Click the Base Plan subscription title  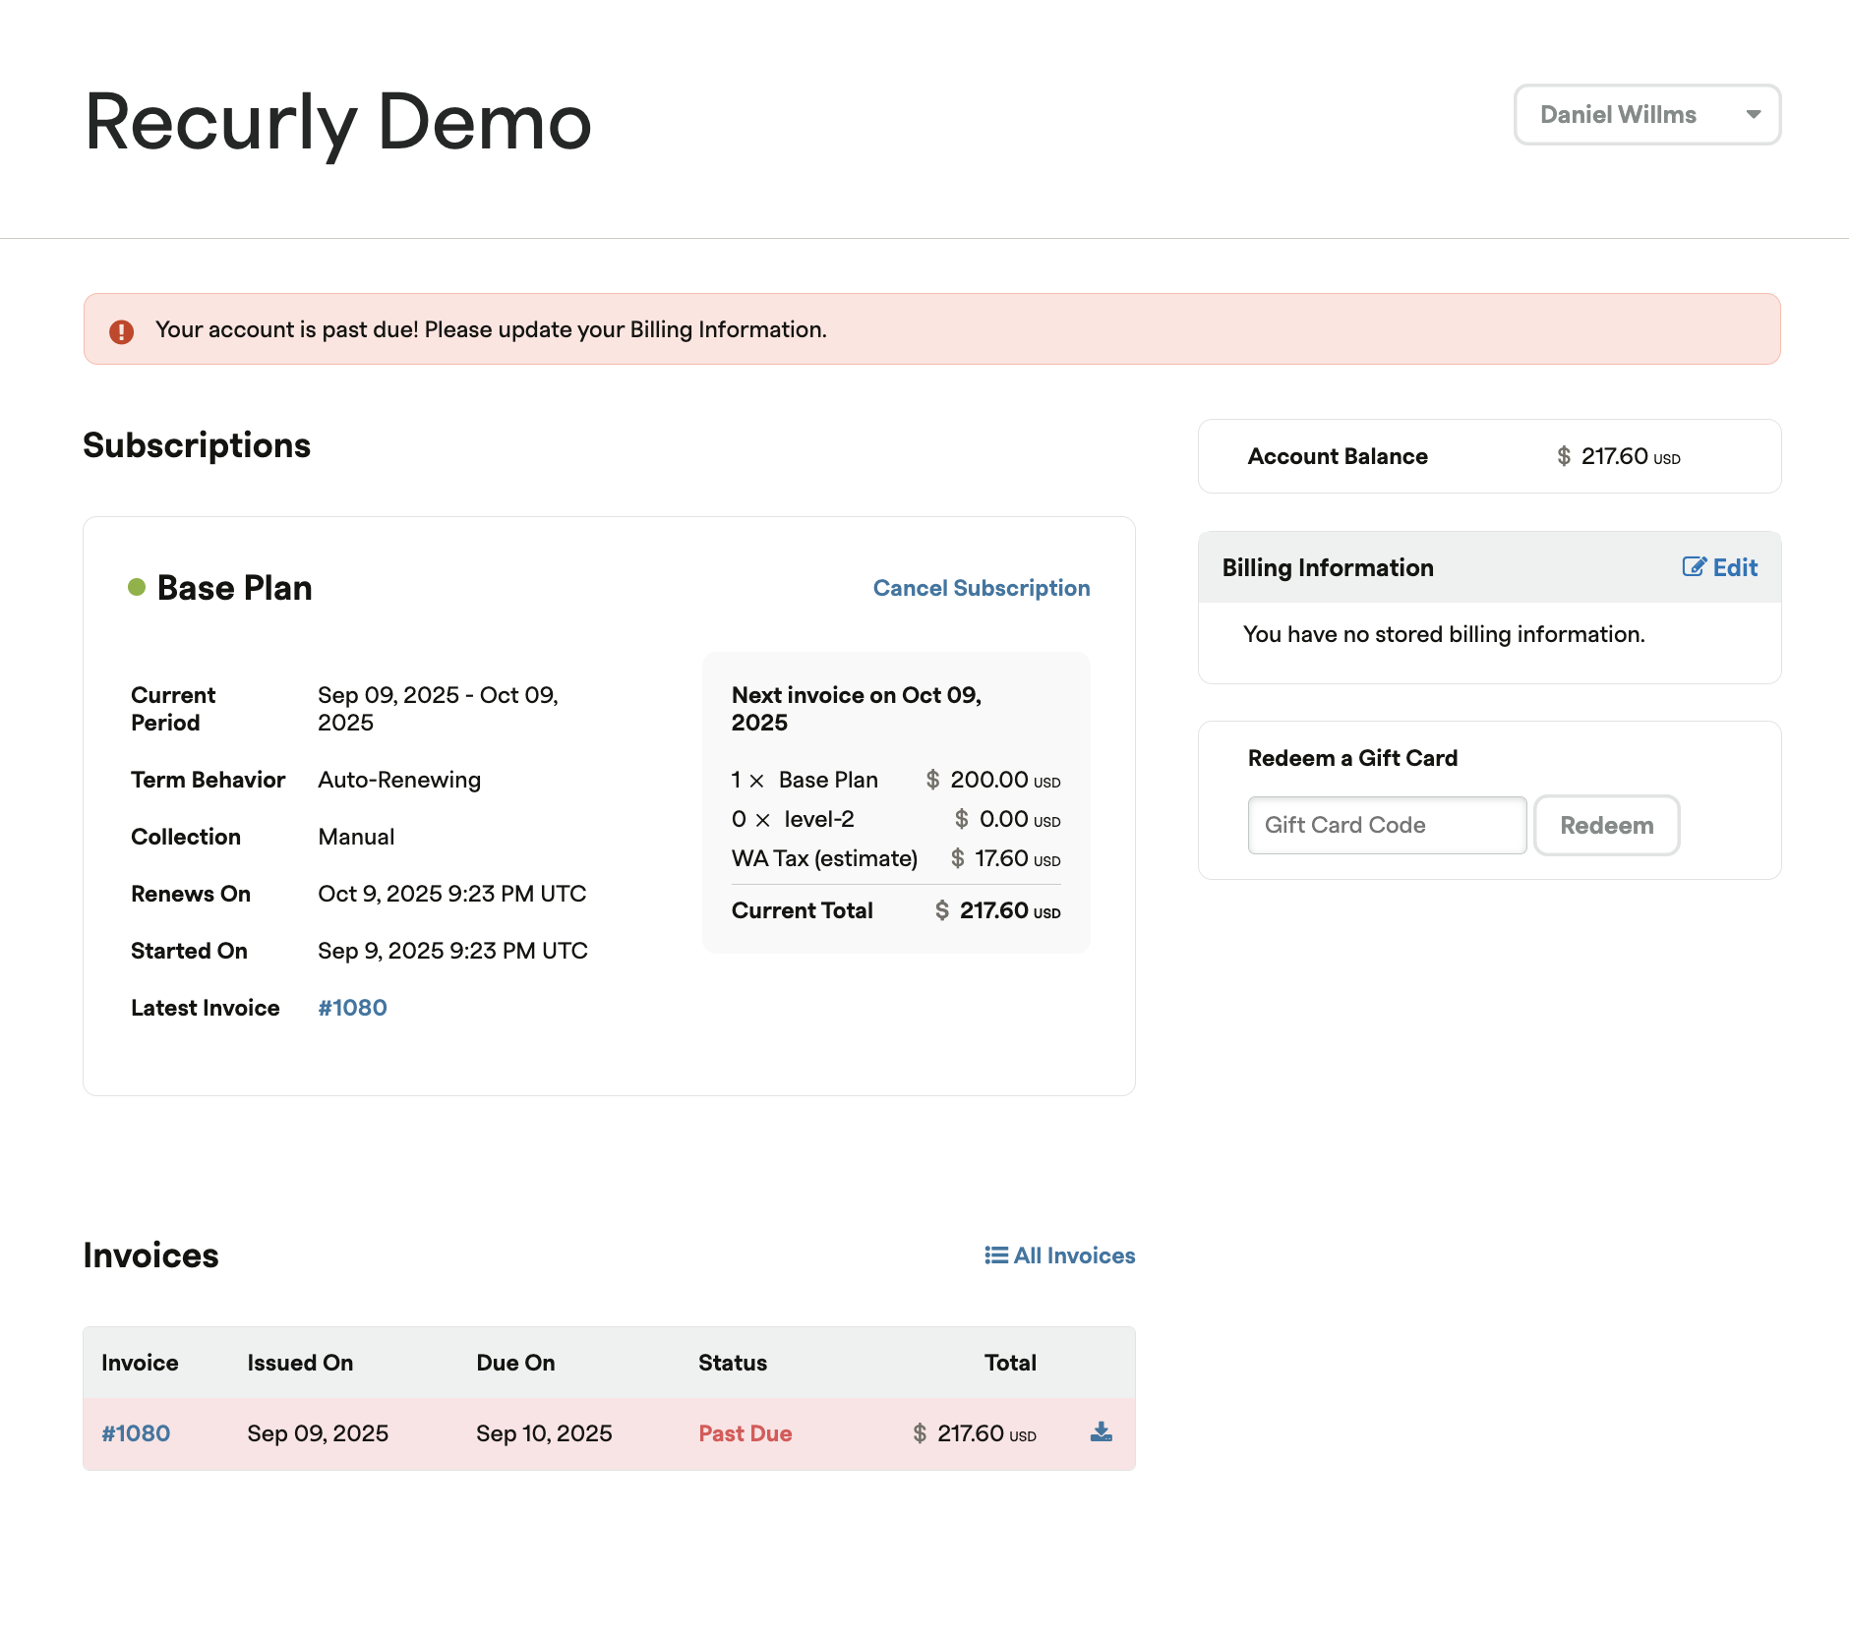[235, 588]
